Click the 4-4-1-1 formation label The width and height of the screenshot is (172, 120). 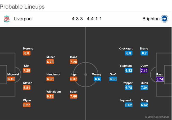click(x=94, y=19)
